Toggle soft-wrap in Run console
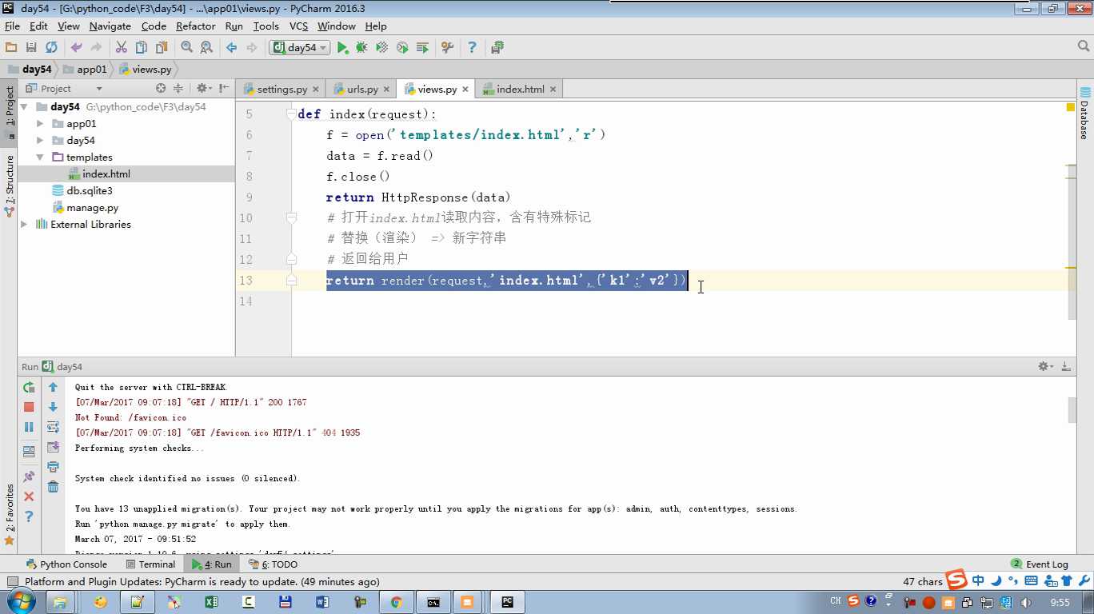This screenshot has height=614, width=1094. coord(53,427)
